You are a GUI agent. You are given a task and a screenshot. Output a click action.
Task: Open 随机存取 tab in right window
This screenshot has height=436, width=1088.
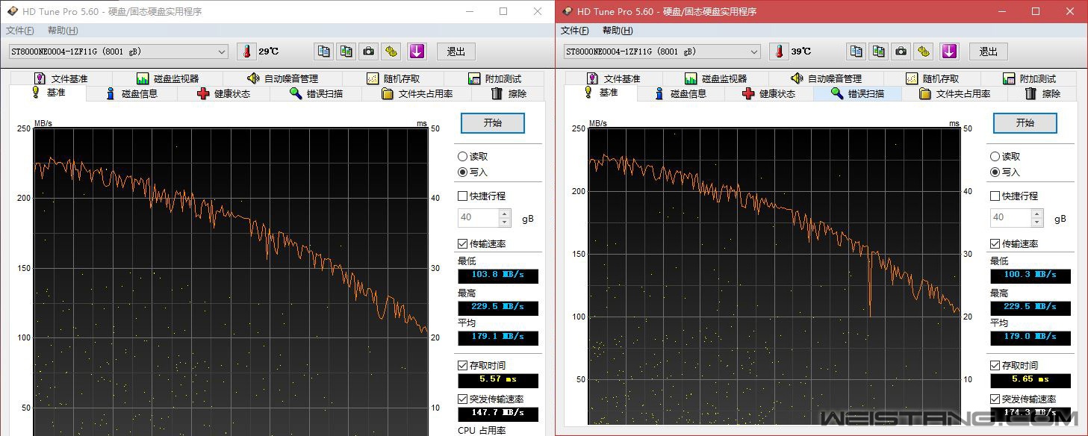click(x=933, y=78)
